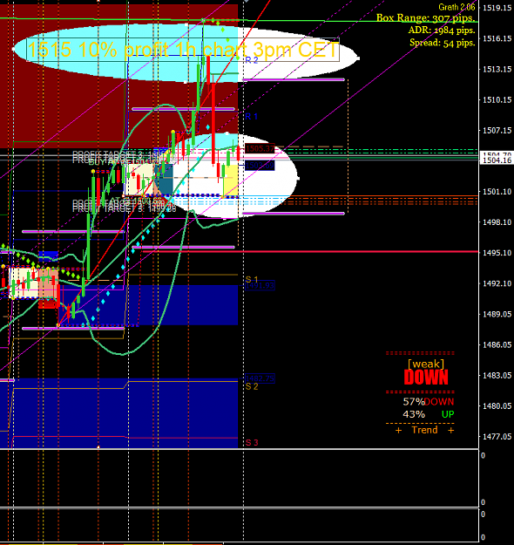
Task: Click the green 'UP' trend label
Action: (x=448, y=414)
